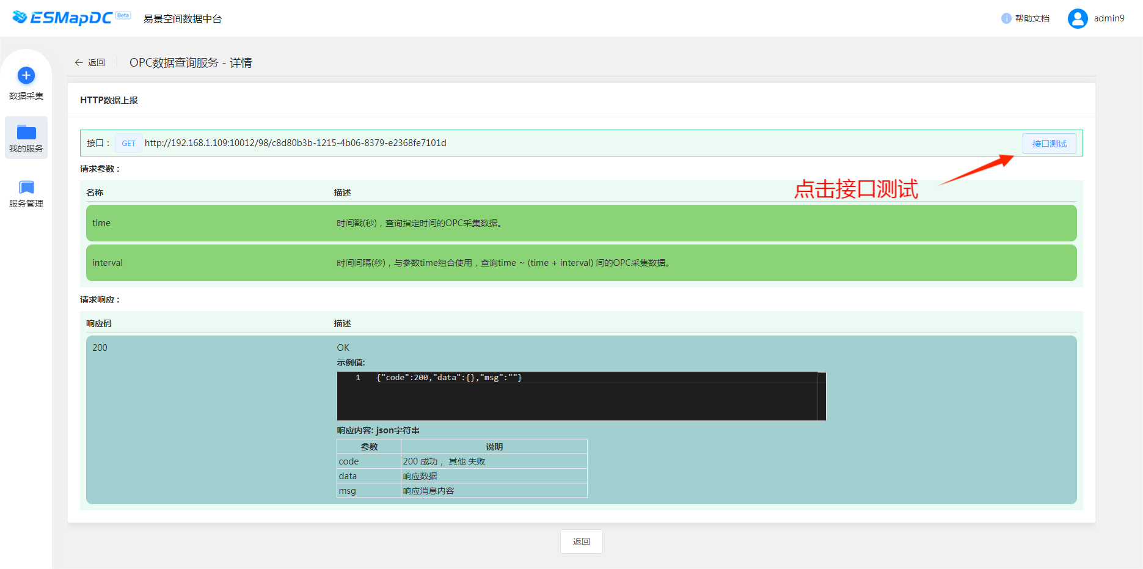Click the '200 成功， 其他 失败' cell
This screenshot has width=1143, height=569.
click(x=494, y=461)
